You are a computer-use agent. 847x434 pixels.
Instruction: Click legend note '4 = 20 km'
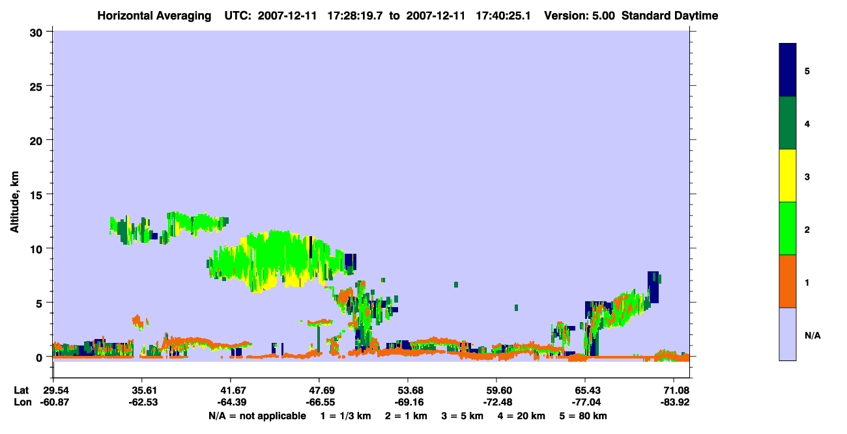[521, 416]
